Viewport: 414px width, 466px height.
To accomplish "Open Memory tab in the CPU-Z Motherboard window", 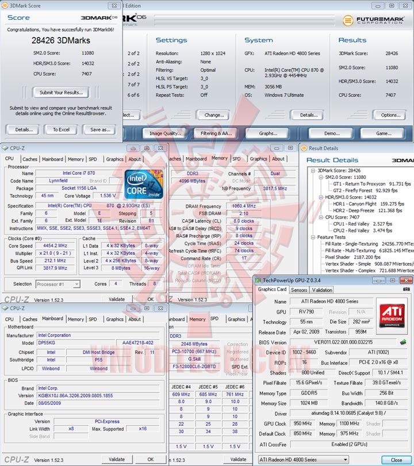I will (76, 319).
